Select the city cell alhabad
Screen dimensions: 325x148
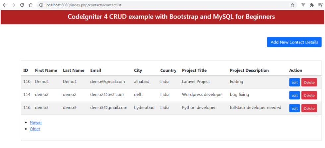142,81
